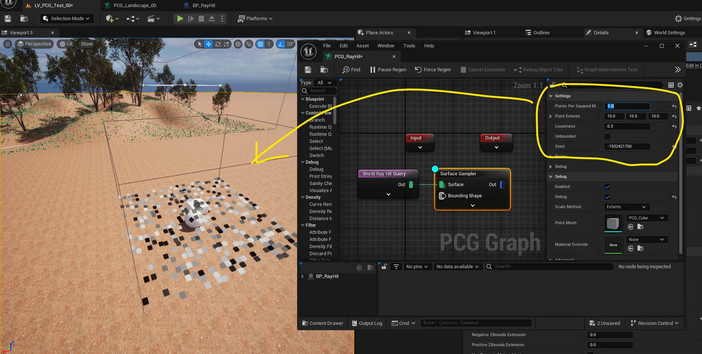Toggle rotation angle snapping icon
702x354 pixels.
281,44
